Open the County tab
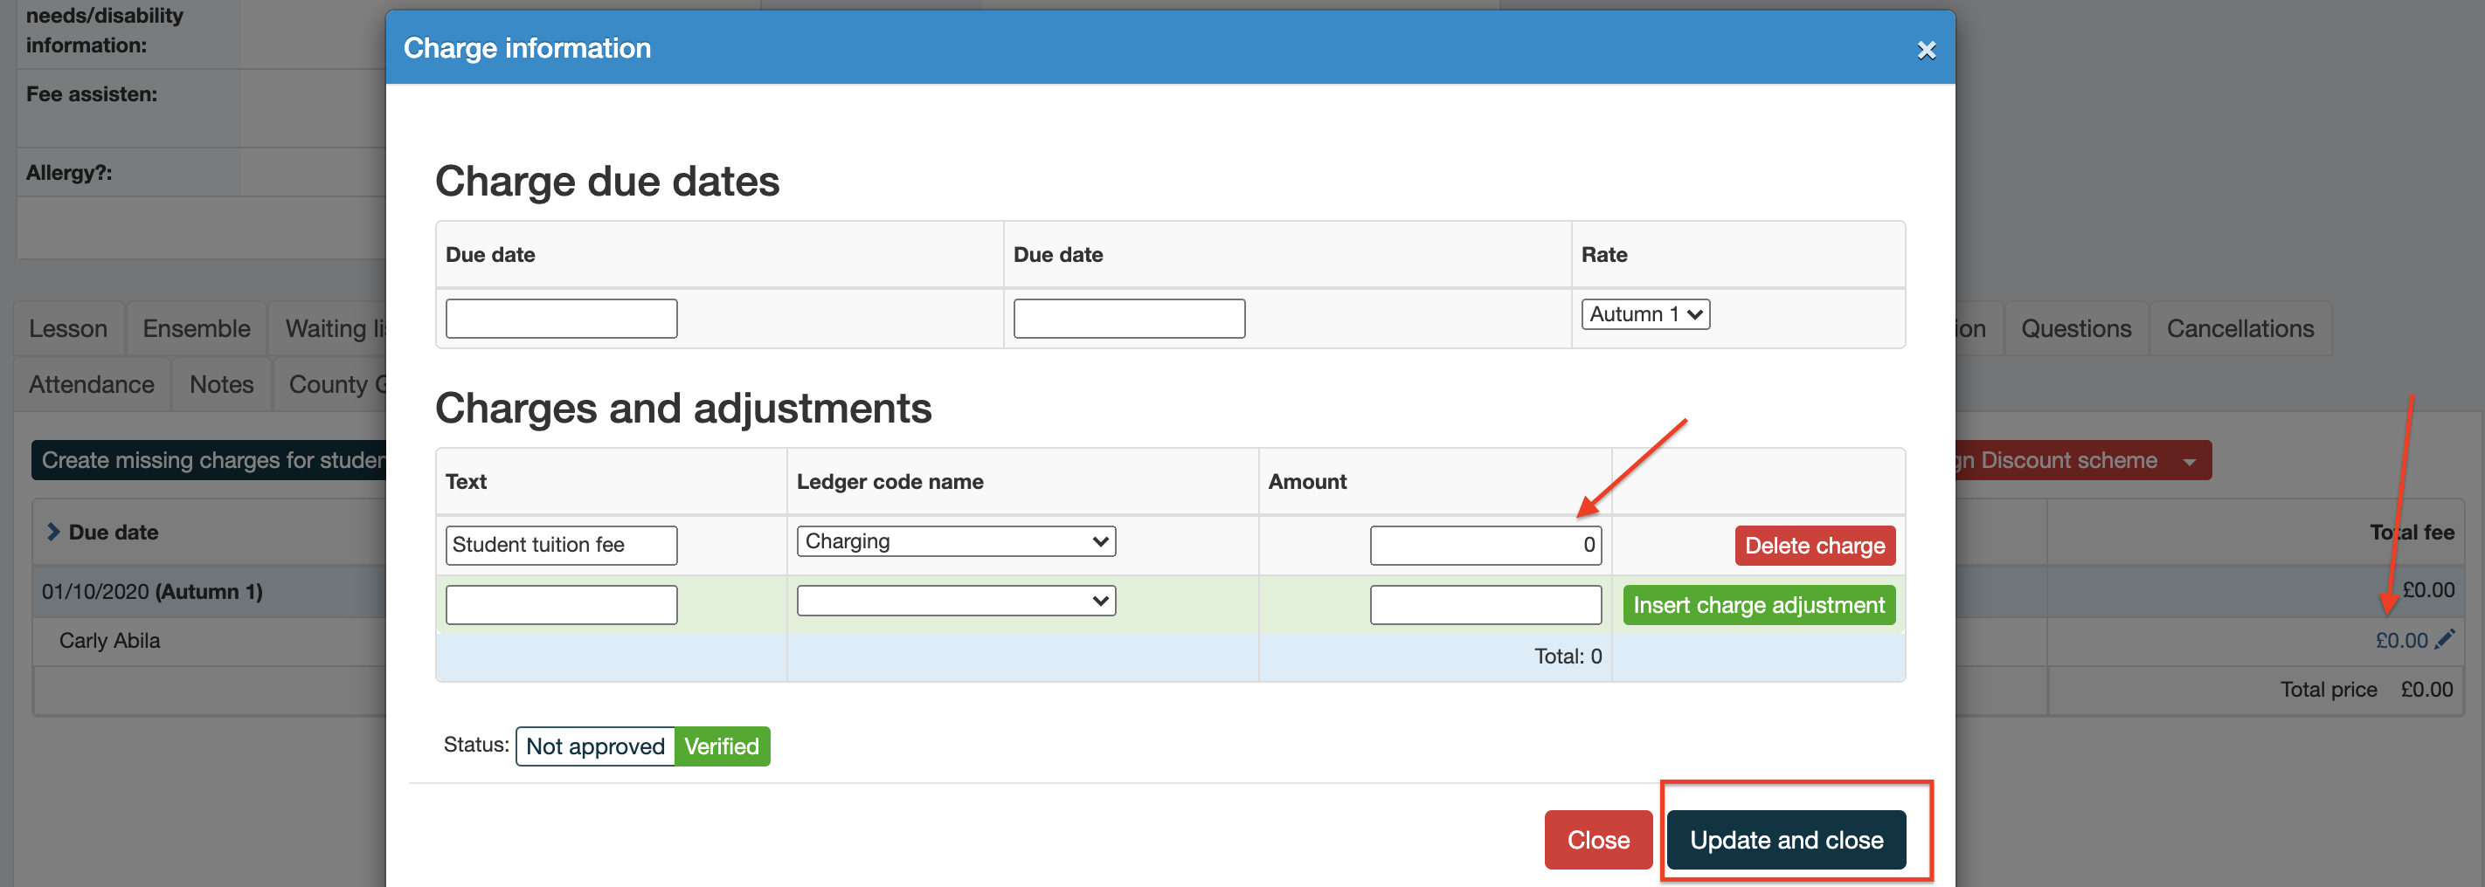 click(x=330, y=385)
